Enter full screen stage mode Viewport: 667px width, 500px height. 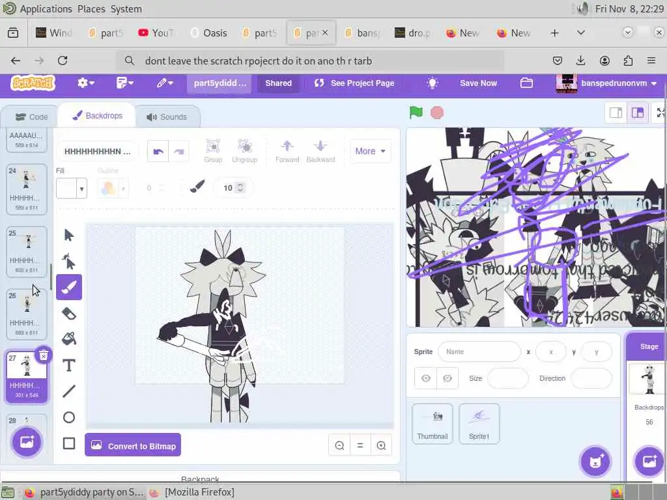pyautogui.click(x=660, y=113)
